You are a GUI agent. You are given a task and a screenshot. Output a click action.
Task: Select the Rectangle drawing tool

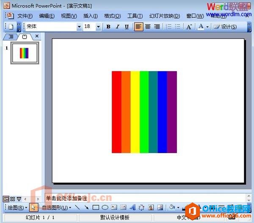pyautogui.click(x=96, y=208)
